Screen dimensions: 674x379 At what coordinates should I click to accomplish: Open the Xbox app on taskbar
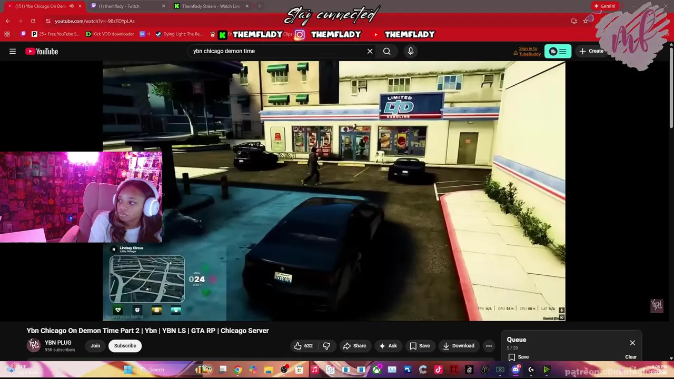point(377,370)
